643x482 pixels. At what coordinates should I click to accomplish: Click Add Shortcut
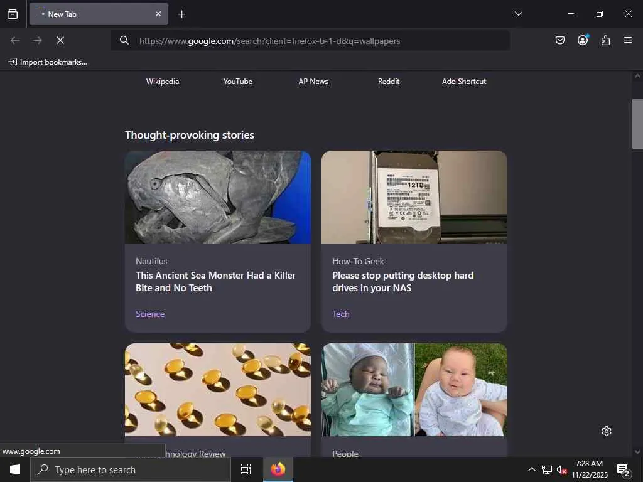(x=464, y=82)
